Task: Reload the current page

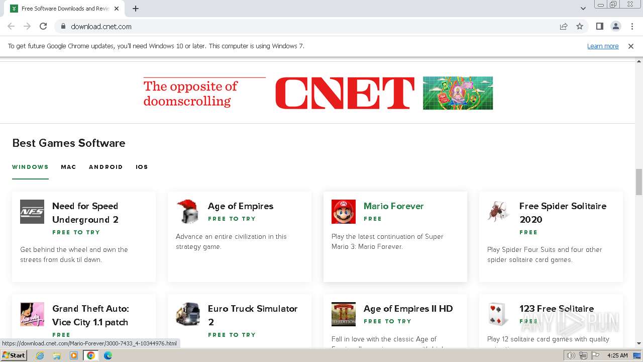Action: click(x=43, y=26)
